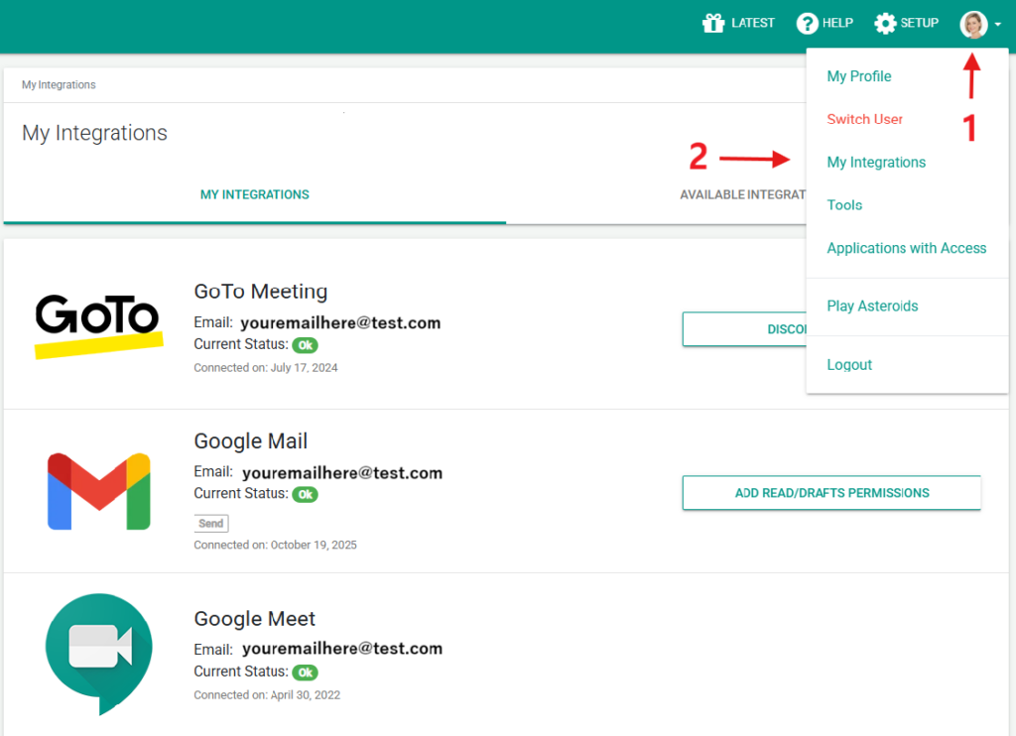Click the gift icon for Latest
This screenshot has width=1016, height=736.
tap(712, 24)
